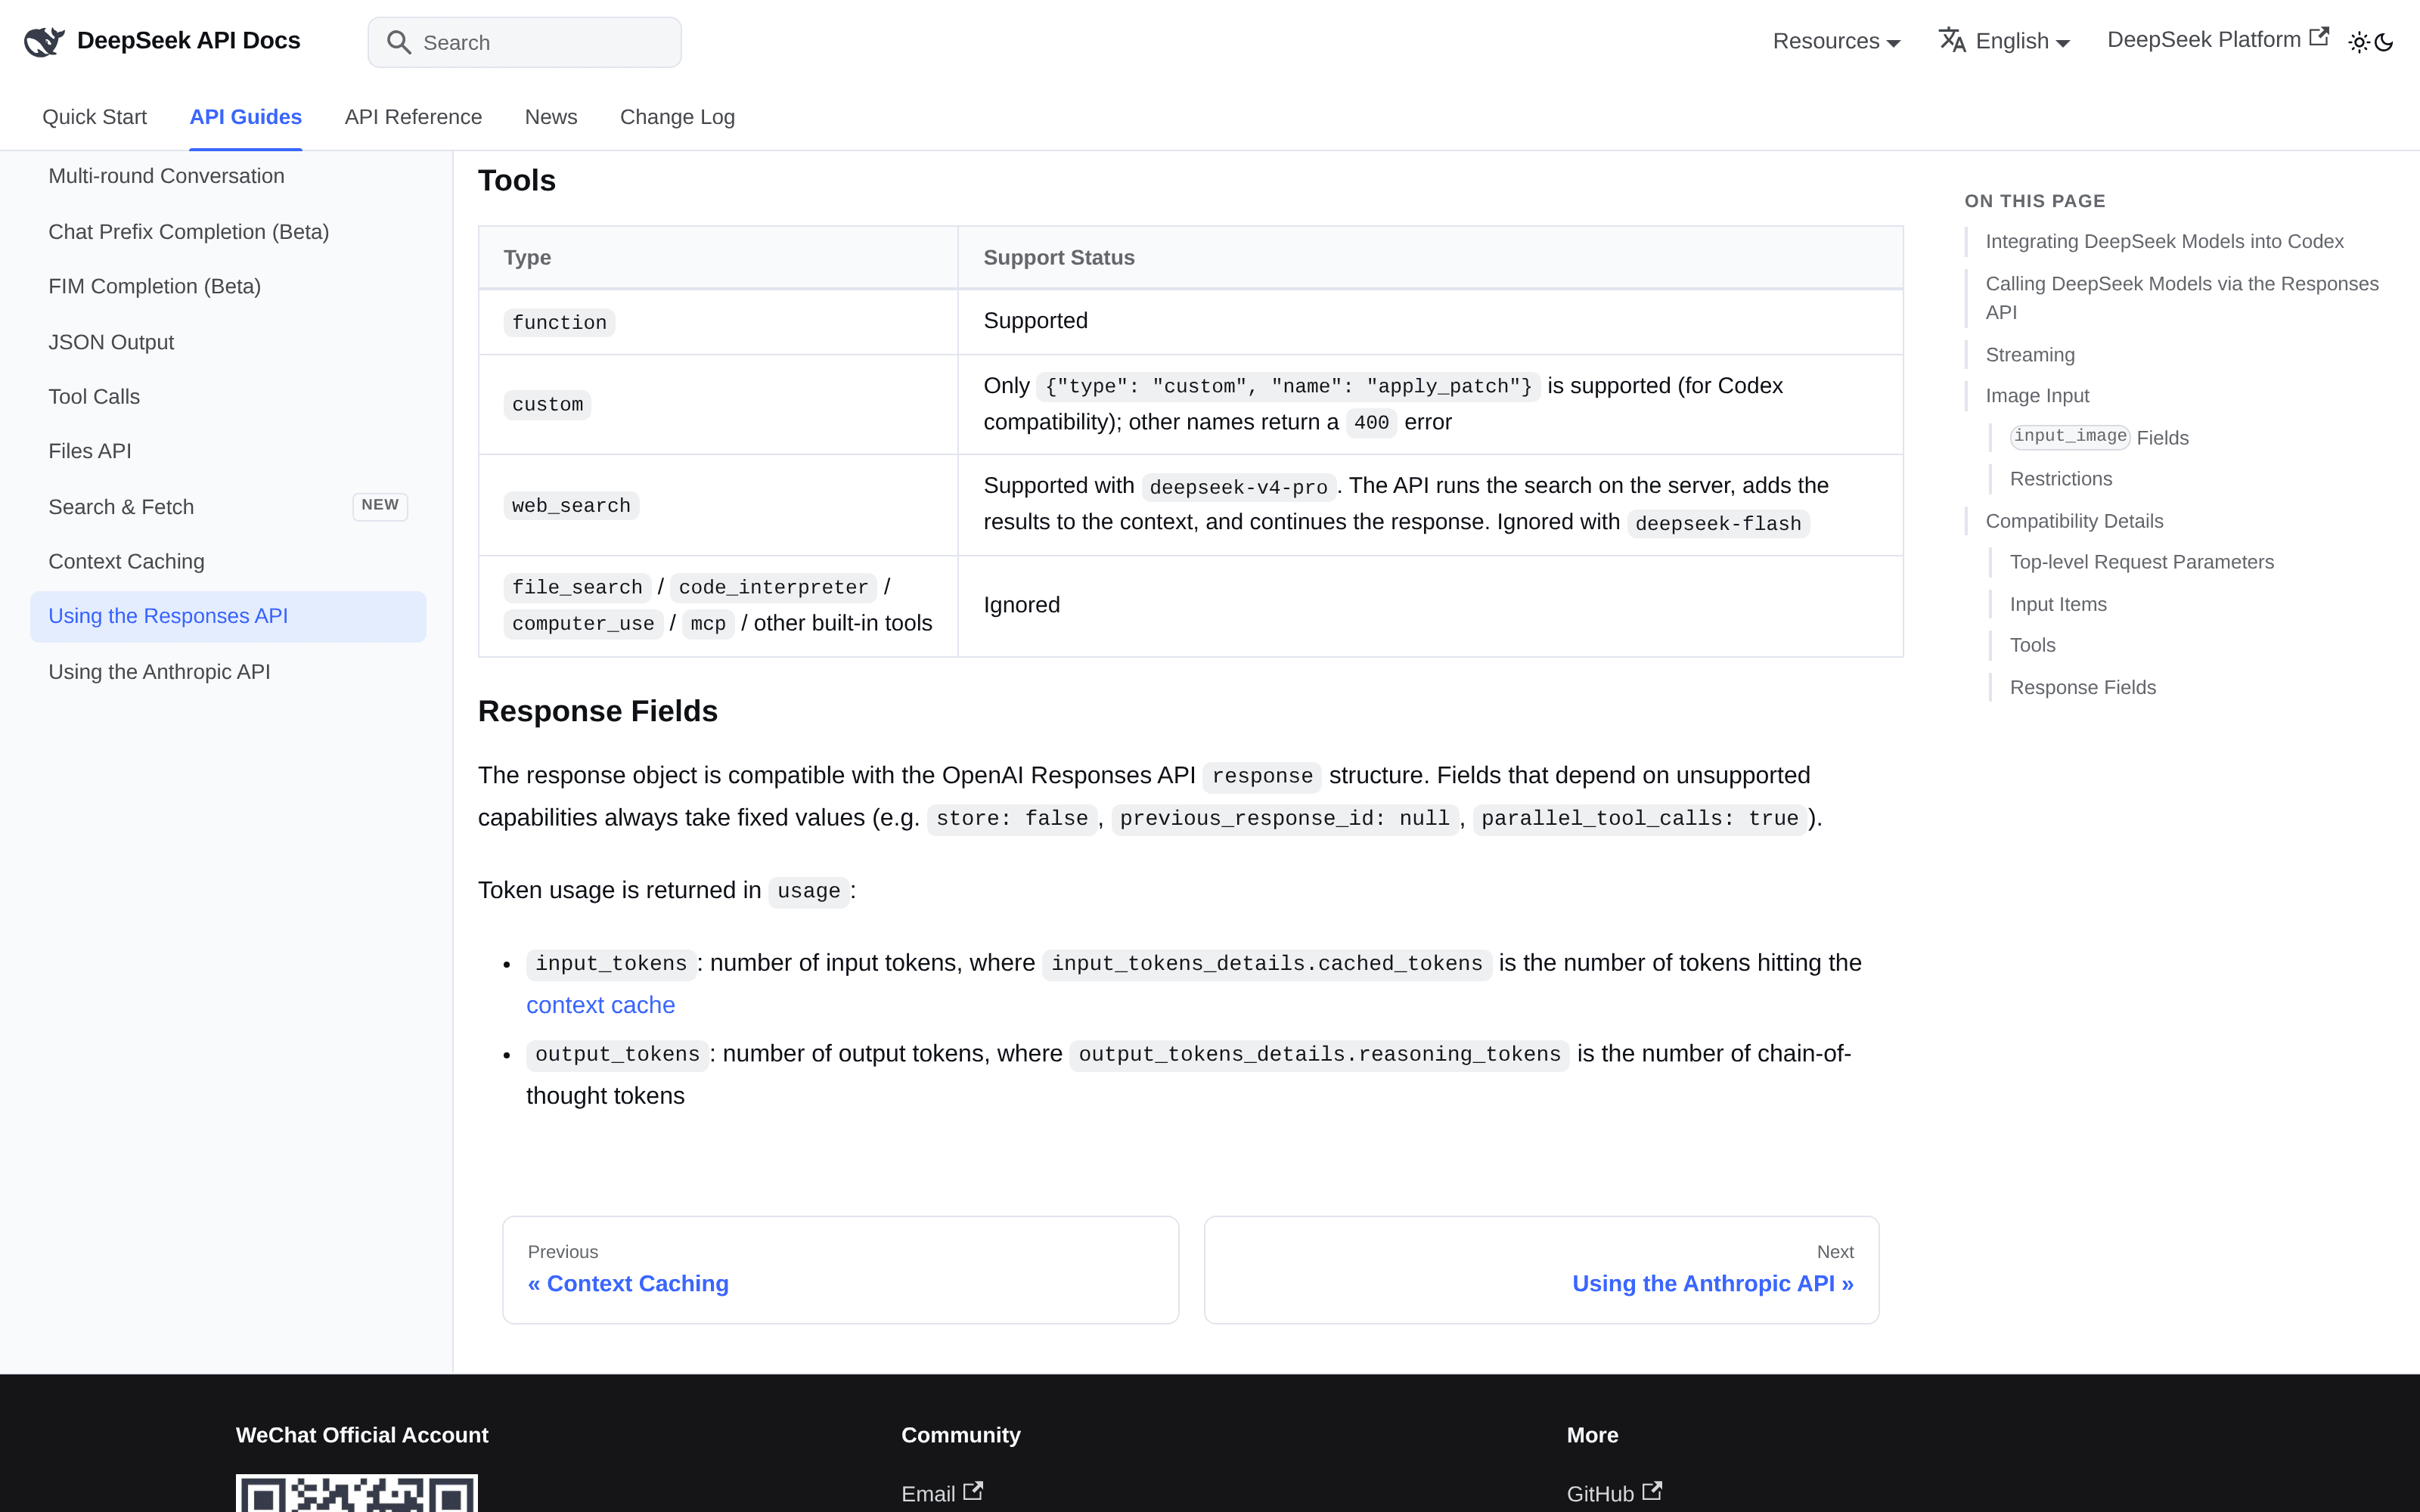Focus the Search input field

pyautogui.click(x=524, y=42)
